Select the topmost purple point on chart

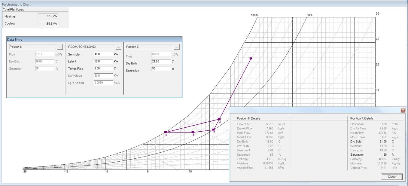(x=251, y=58)
